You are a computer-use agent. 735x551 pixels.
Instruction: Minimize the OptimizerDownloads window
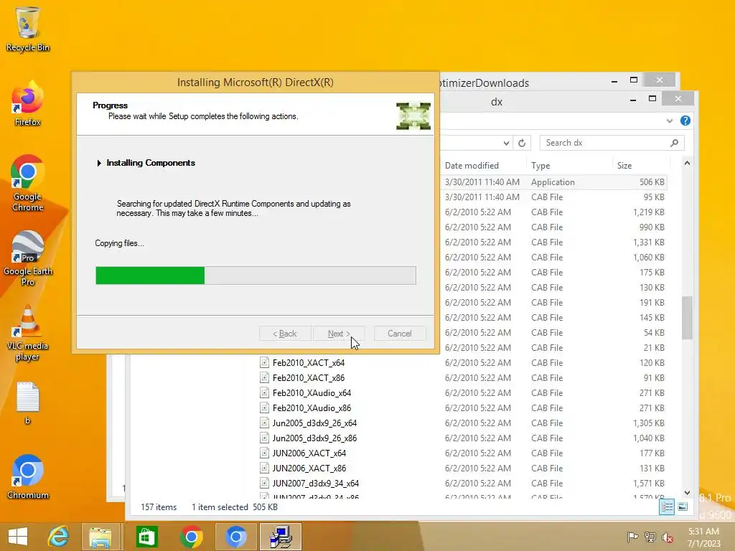tap(614, 80)
